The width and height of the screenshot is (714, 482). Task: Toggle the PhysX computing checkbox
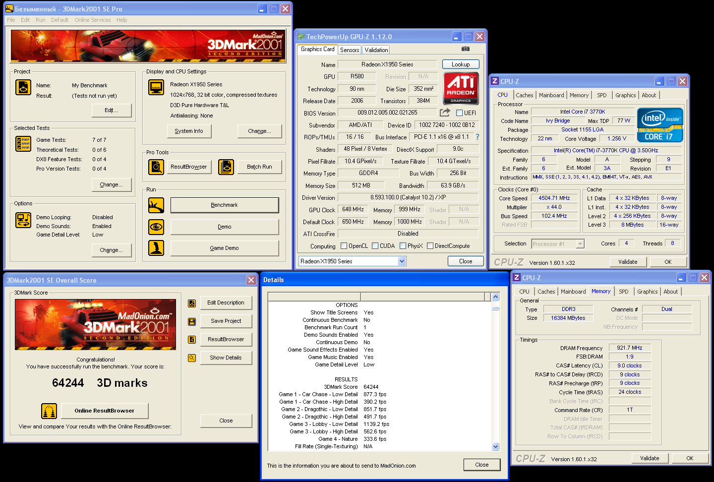coord(403,246)
